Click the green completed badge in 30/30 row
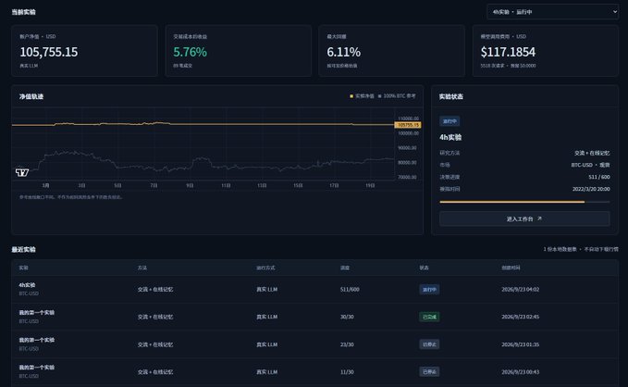The width and height of the screenshot is (628, 387). [x=429, y=317]
